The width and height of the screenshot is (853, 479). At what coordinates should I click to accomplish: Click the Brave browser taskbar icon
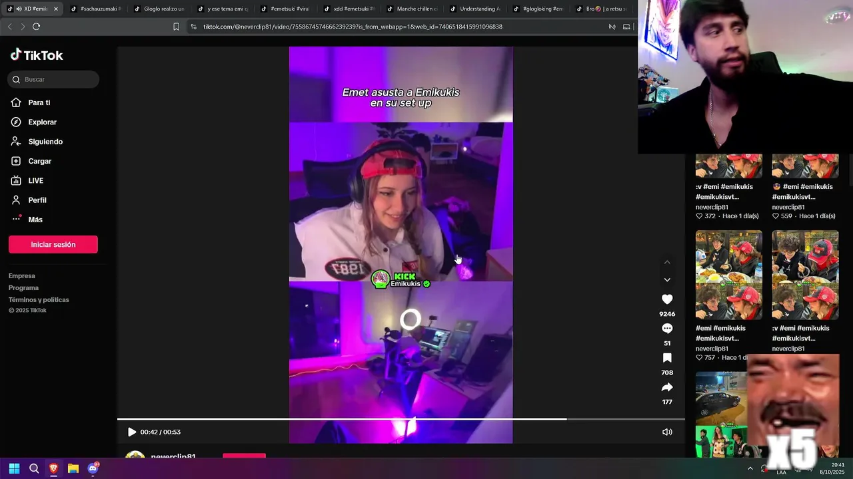click(x=53, y=468)
